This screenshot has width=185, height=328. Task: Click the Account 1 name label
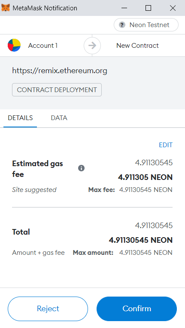(x=43, y=45)
